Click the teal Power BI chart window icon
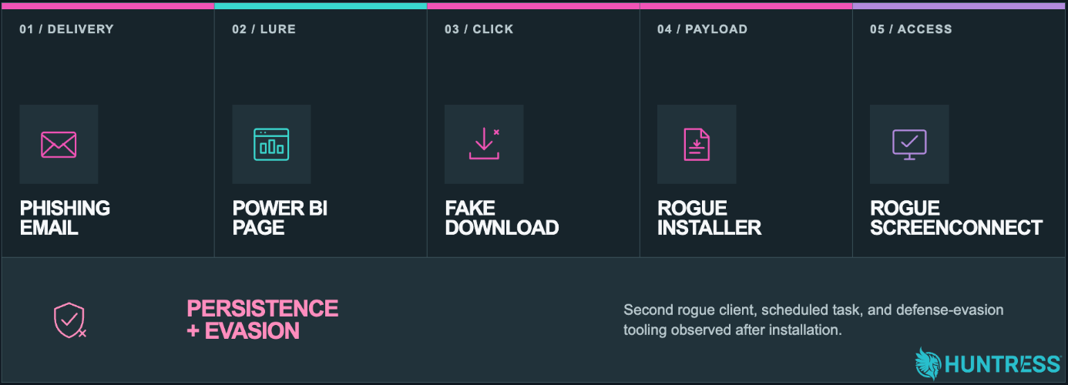The height and width of the screenshot is (385, 1068). coord(271,144)
